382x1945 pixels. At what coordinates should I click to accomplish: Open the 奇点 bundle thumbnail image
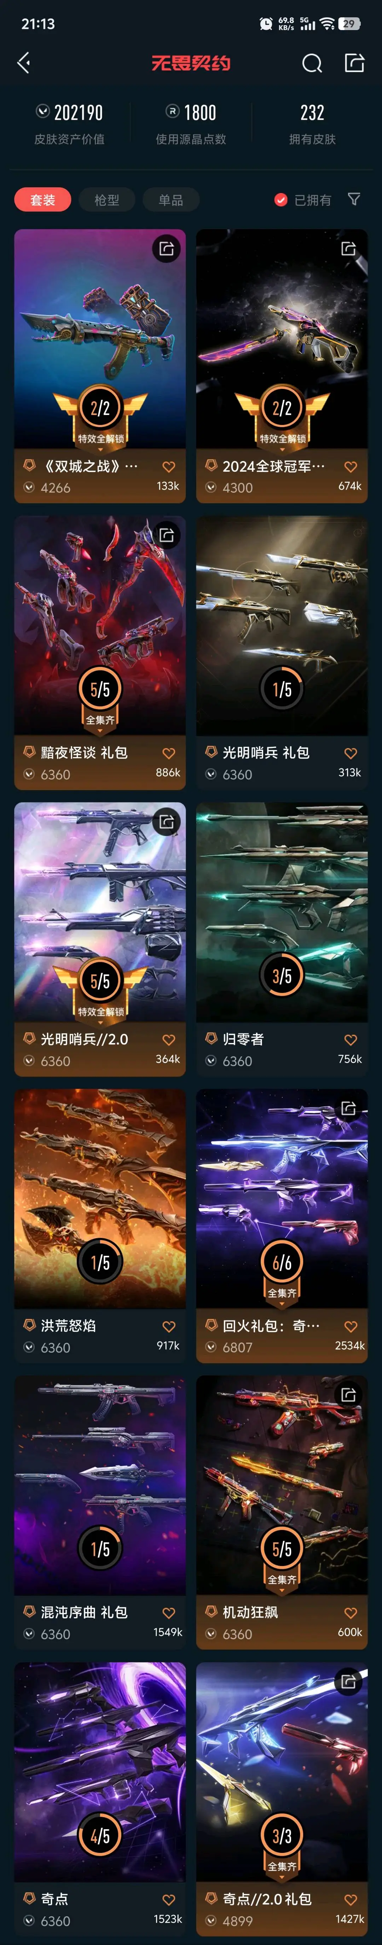click(100, 1771)
